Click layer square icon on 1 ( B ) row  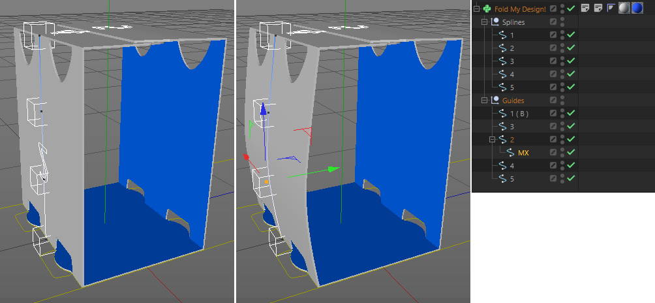tap(553, 113)
